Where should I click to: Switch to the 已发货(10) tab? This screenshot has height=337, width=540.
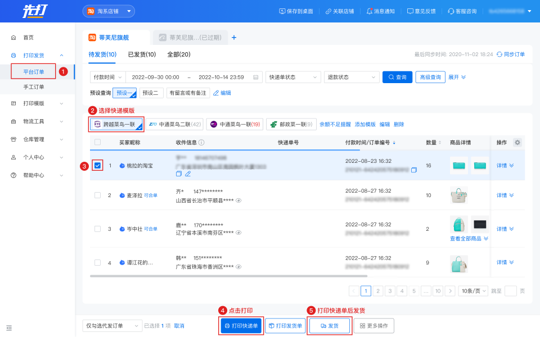point(142,54)
